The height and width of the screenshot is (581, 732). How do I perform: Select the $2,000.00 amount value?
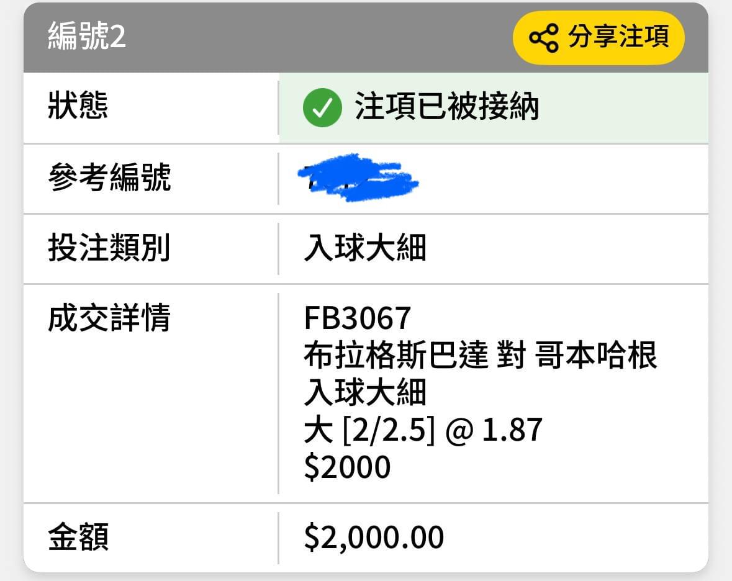coord(374,538)
